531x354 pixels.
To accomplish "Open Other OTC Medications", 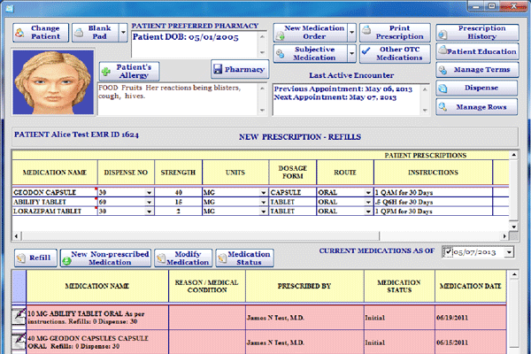I will click(397, 54).
